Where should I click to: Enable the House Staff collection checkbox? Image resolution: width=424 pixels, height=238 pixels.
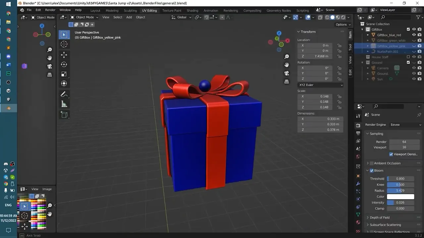pyautogui.click(x=408, y=57)
